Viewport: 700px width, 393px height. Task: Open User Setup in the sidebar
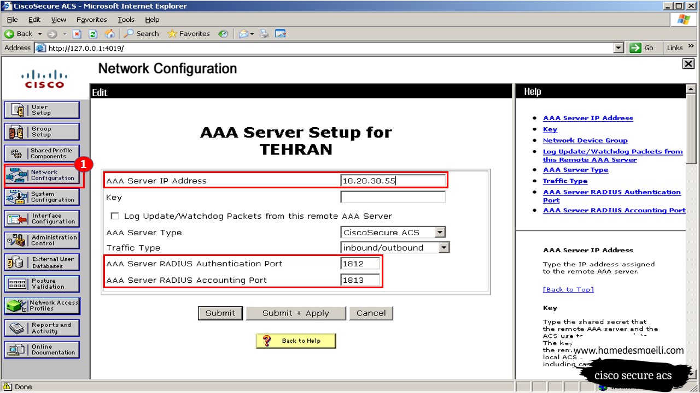click(x=42, y=110)
